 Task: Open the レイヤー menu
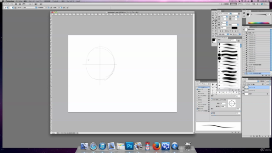coord(40,1)
